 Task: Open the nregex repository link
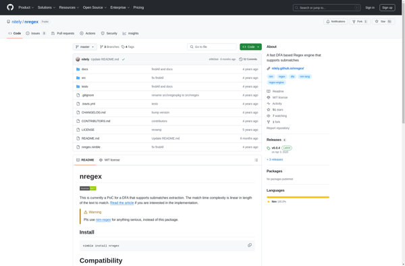pos(31,22)
